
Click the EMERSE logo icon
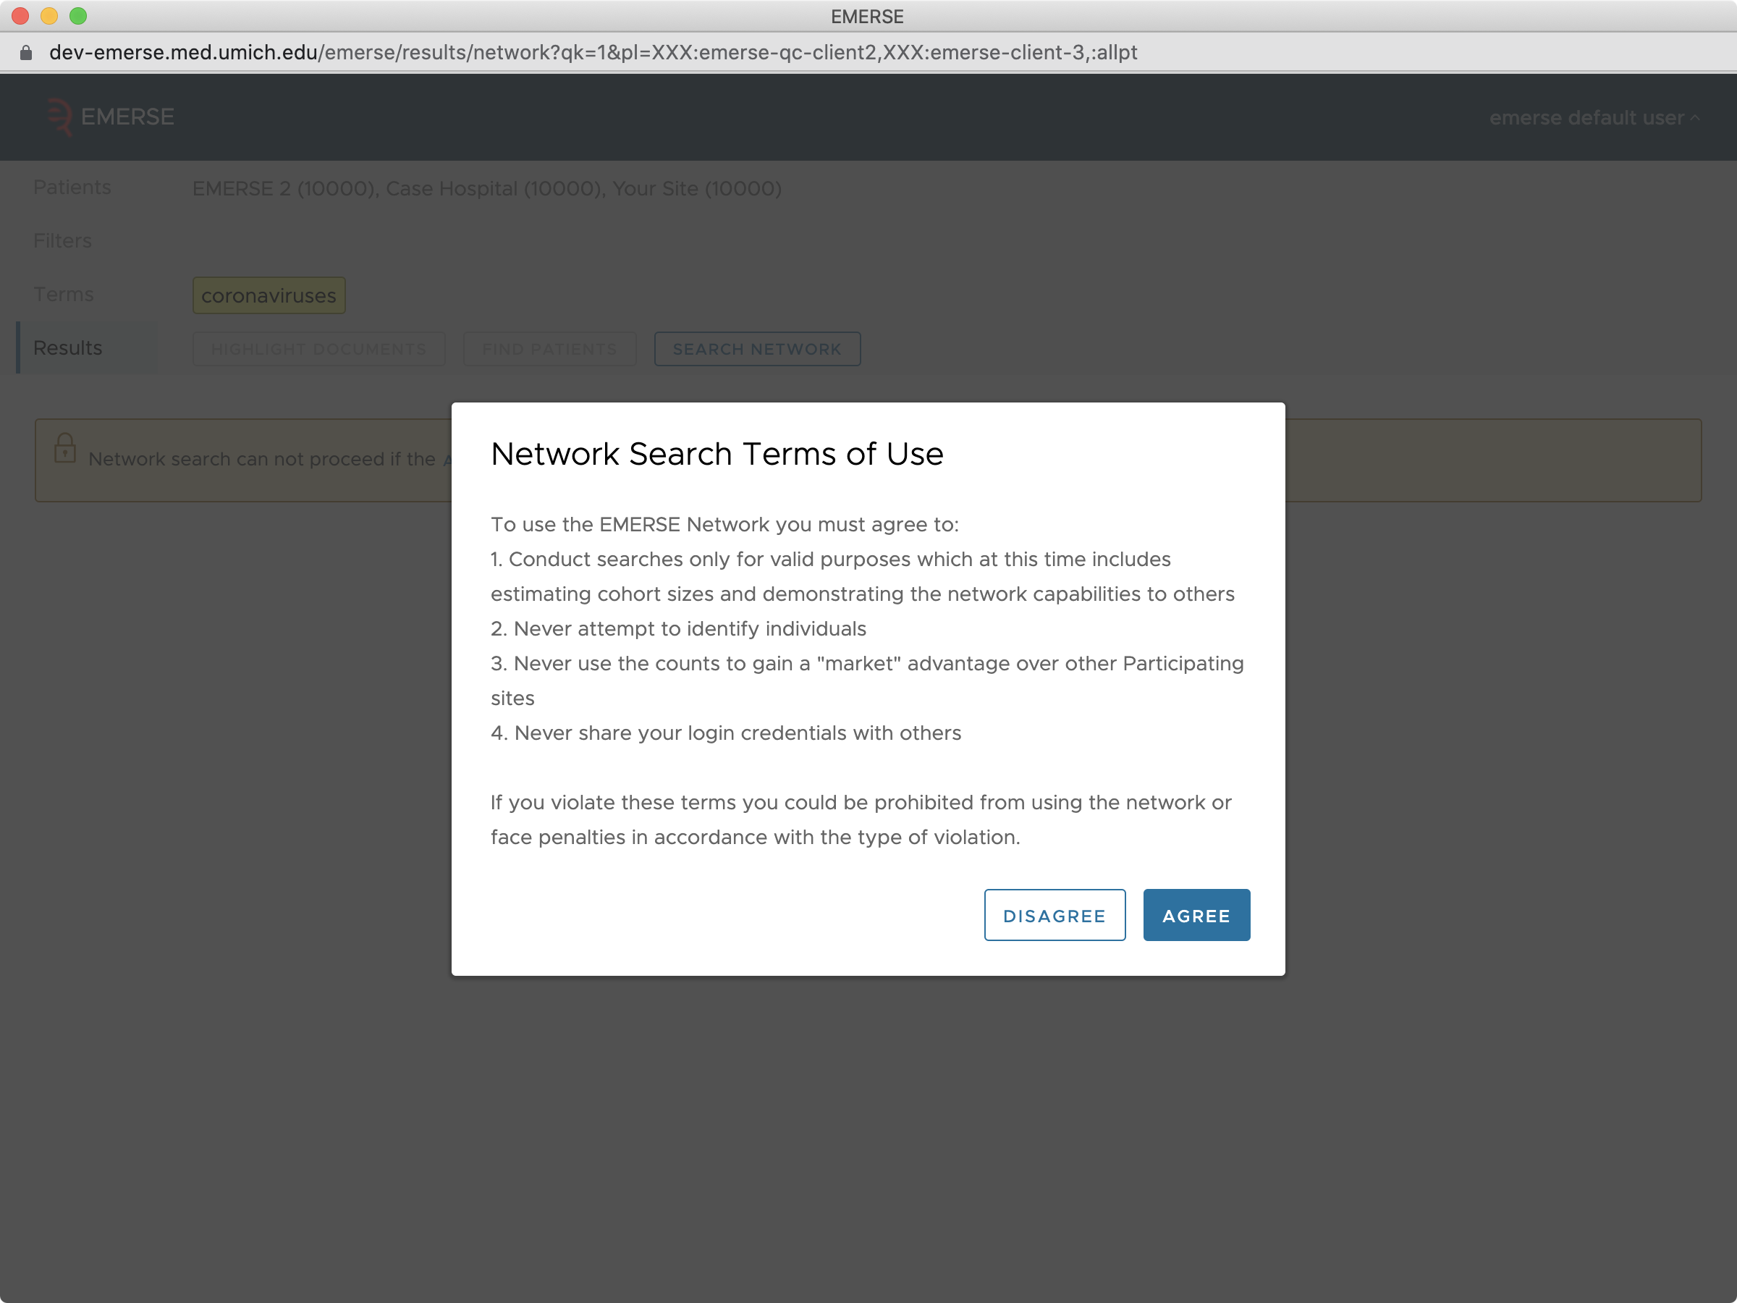[59, 117]
